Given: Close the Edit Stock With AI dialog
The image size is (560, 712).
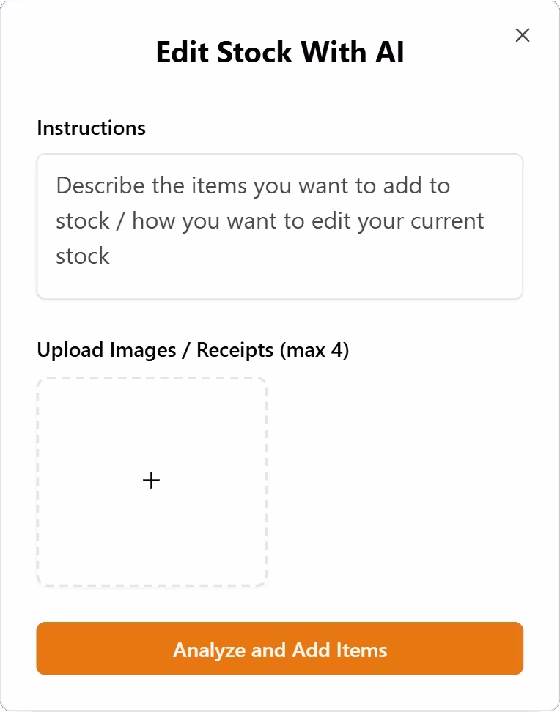Looking at the screenshot, I should click(522, 35).
